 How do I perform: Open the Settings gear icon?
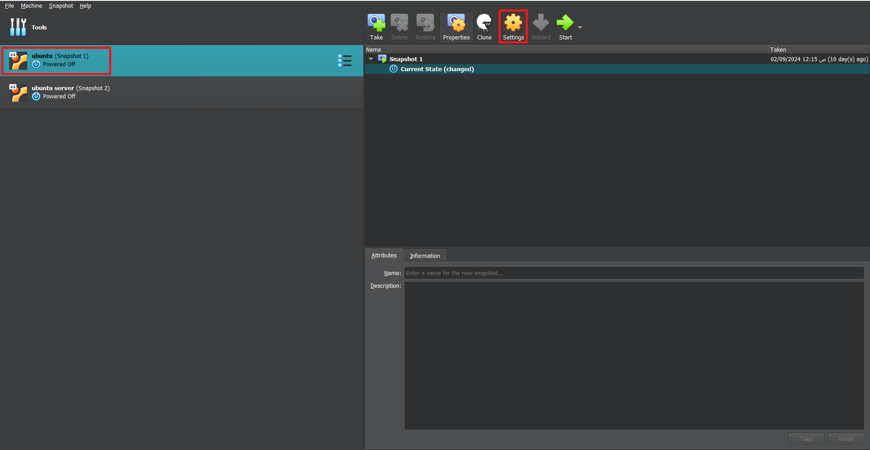(x=513, y=23)
